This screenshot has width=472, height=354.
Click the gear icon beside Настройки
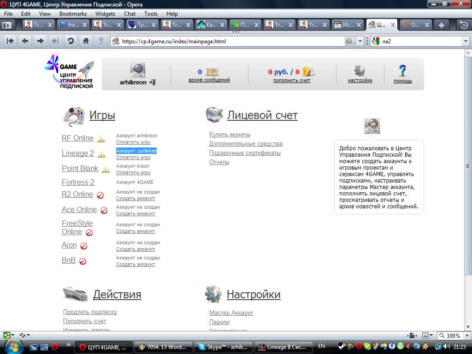click(x=213, y=294)
